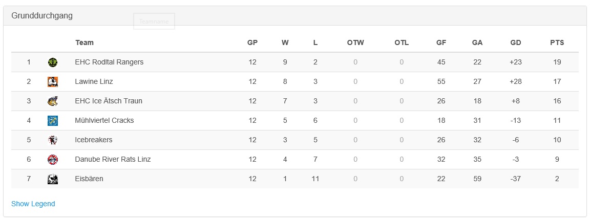Sort by the PTS column header
The width and height of the screenshot is (590, 218).
click(x=557, y=42)
